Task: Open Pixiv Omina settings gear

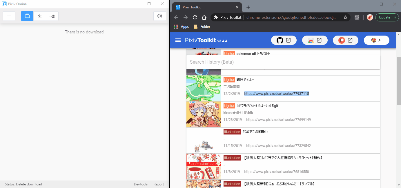Action: pos(159,16)
